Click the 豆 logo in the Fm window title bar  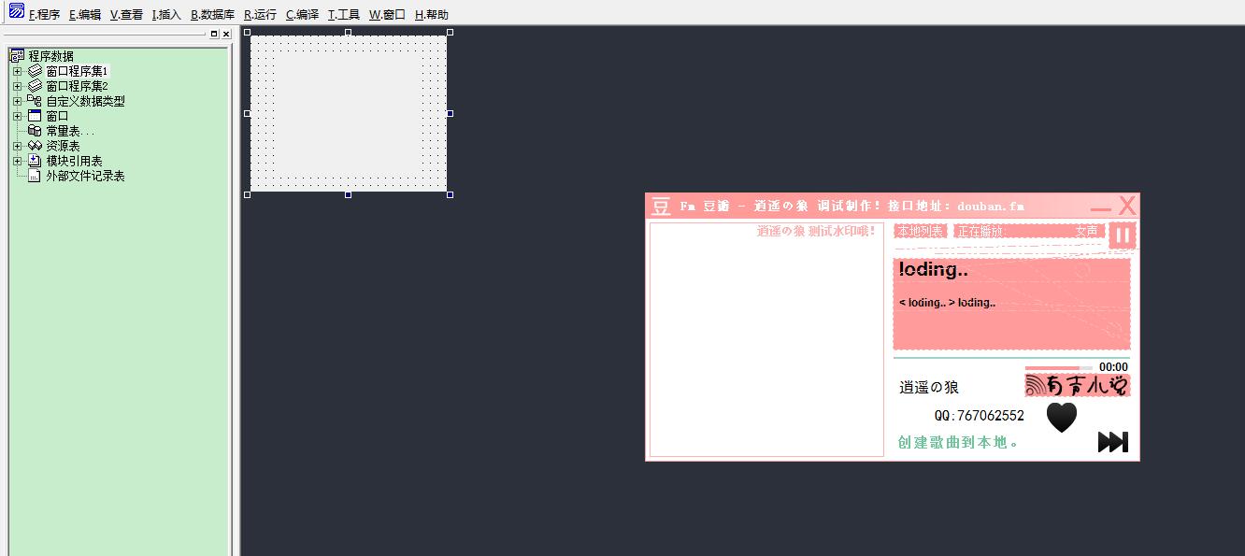(x=661, y=206)
